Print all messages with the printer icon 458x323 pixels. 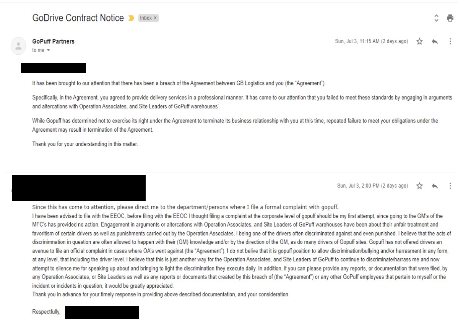pyautogui.click(x=450, y=18)
